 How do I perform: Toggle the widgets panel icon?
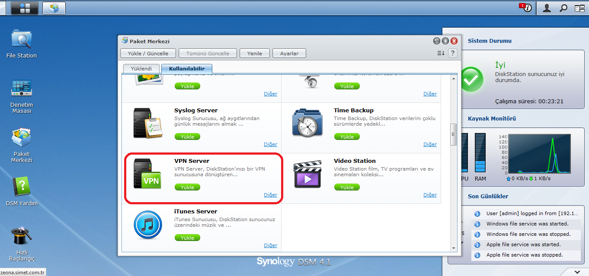[x=579, y=8]
